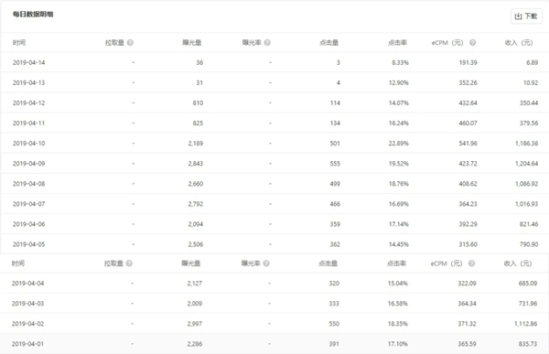
Task: Select the date cell 2019-04-01
Action: (27, 344)
